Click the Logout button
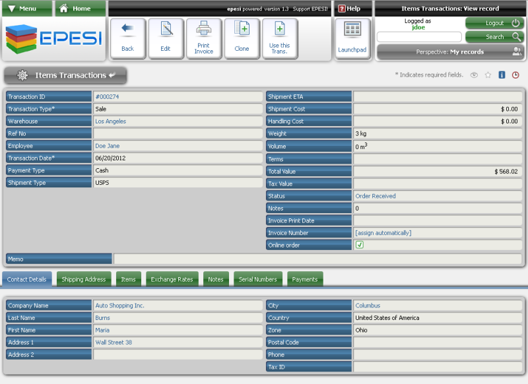The width and height of the screenshot is (528, 384). [x=494, y=23]
